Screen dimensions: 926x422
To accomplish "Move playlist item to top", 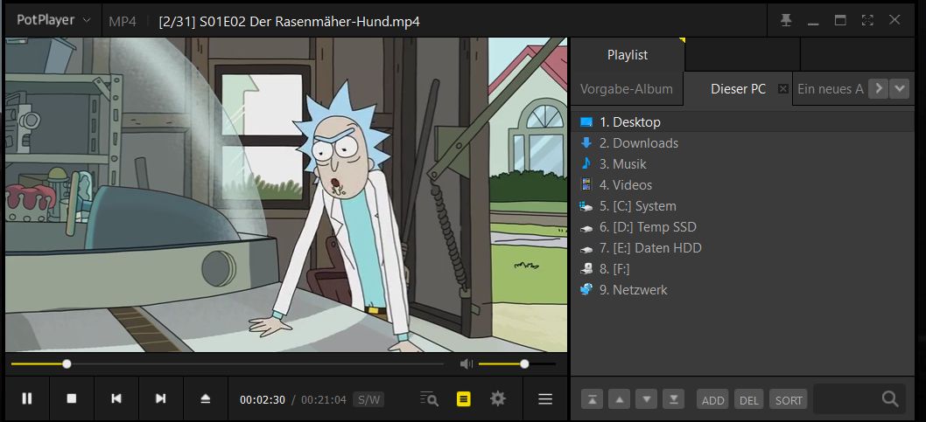I will [x=592, y=399].
